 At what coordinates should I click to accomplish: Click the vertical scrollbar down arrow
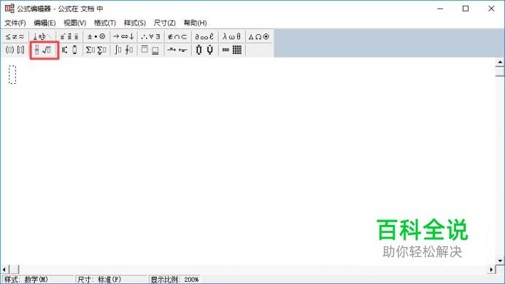click(500, 261)
